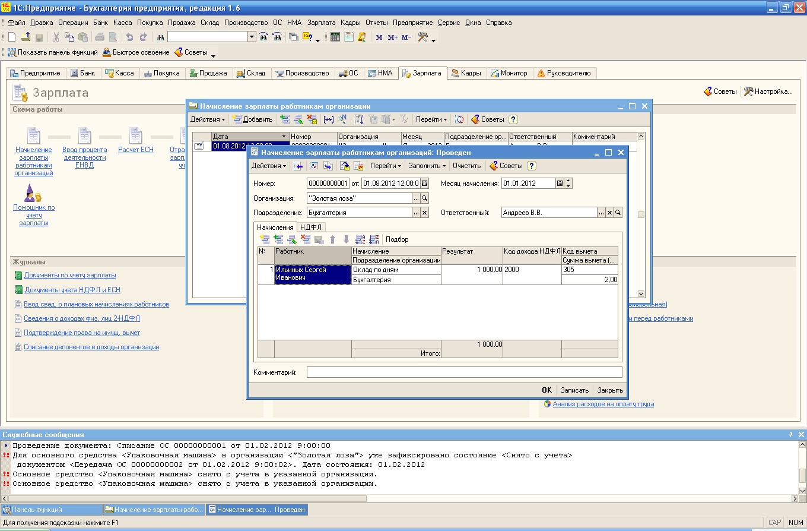Click the delete mark icon in payroll list toolbar
807x531 pixels.
click(x=312, y=119)
